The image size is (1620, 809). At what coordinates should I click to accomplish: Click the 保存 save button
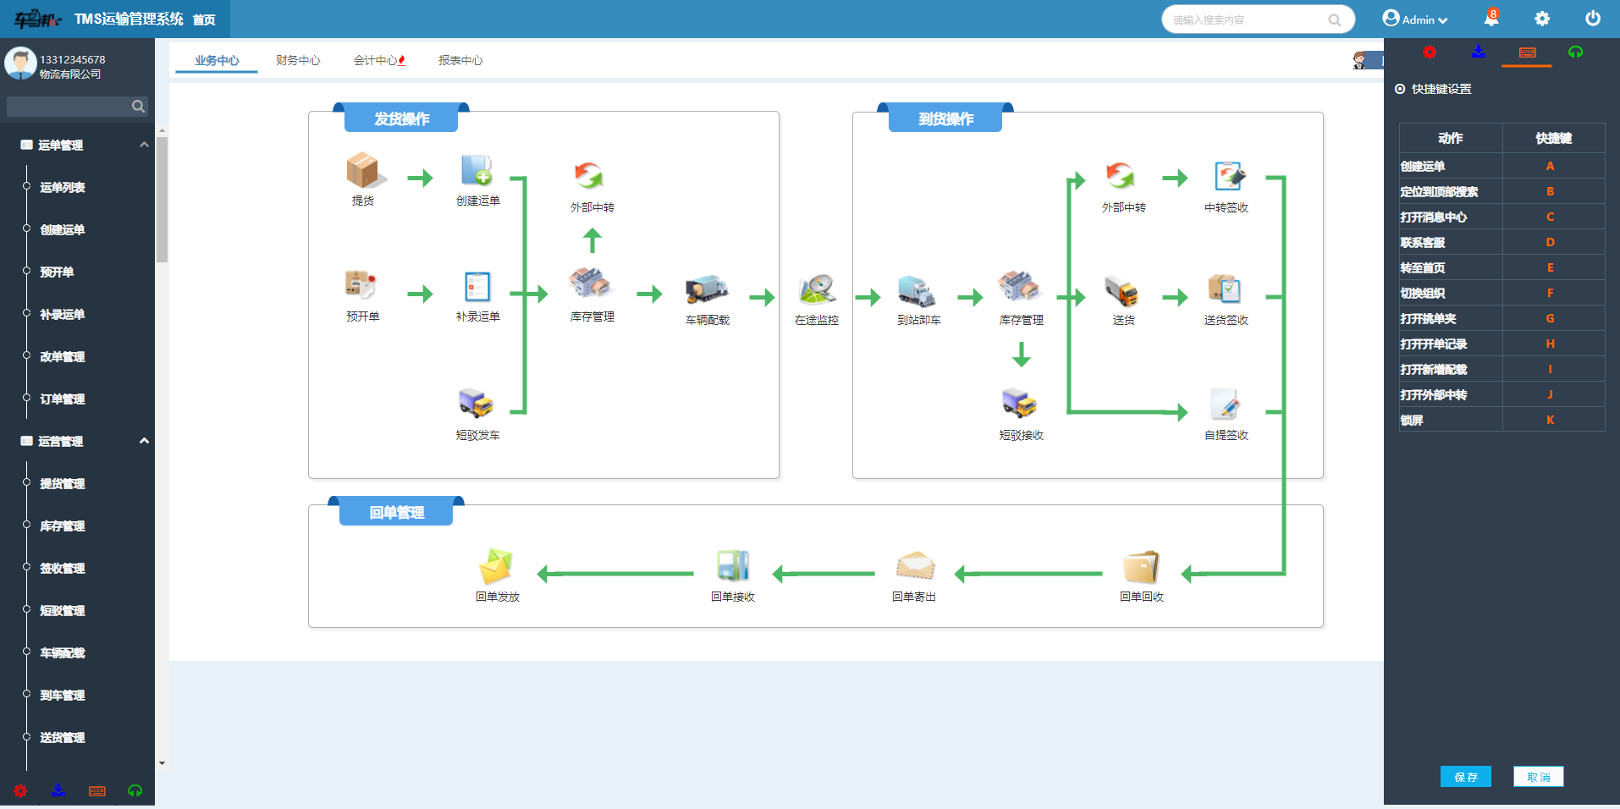point(1465,777)
